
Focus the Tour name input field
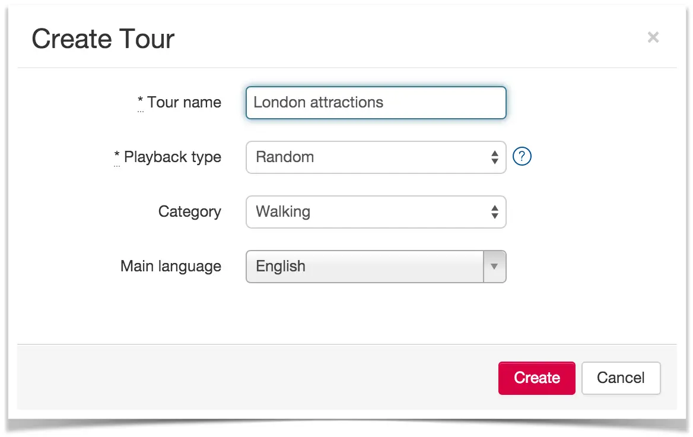(x=376, y=103)
